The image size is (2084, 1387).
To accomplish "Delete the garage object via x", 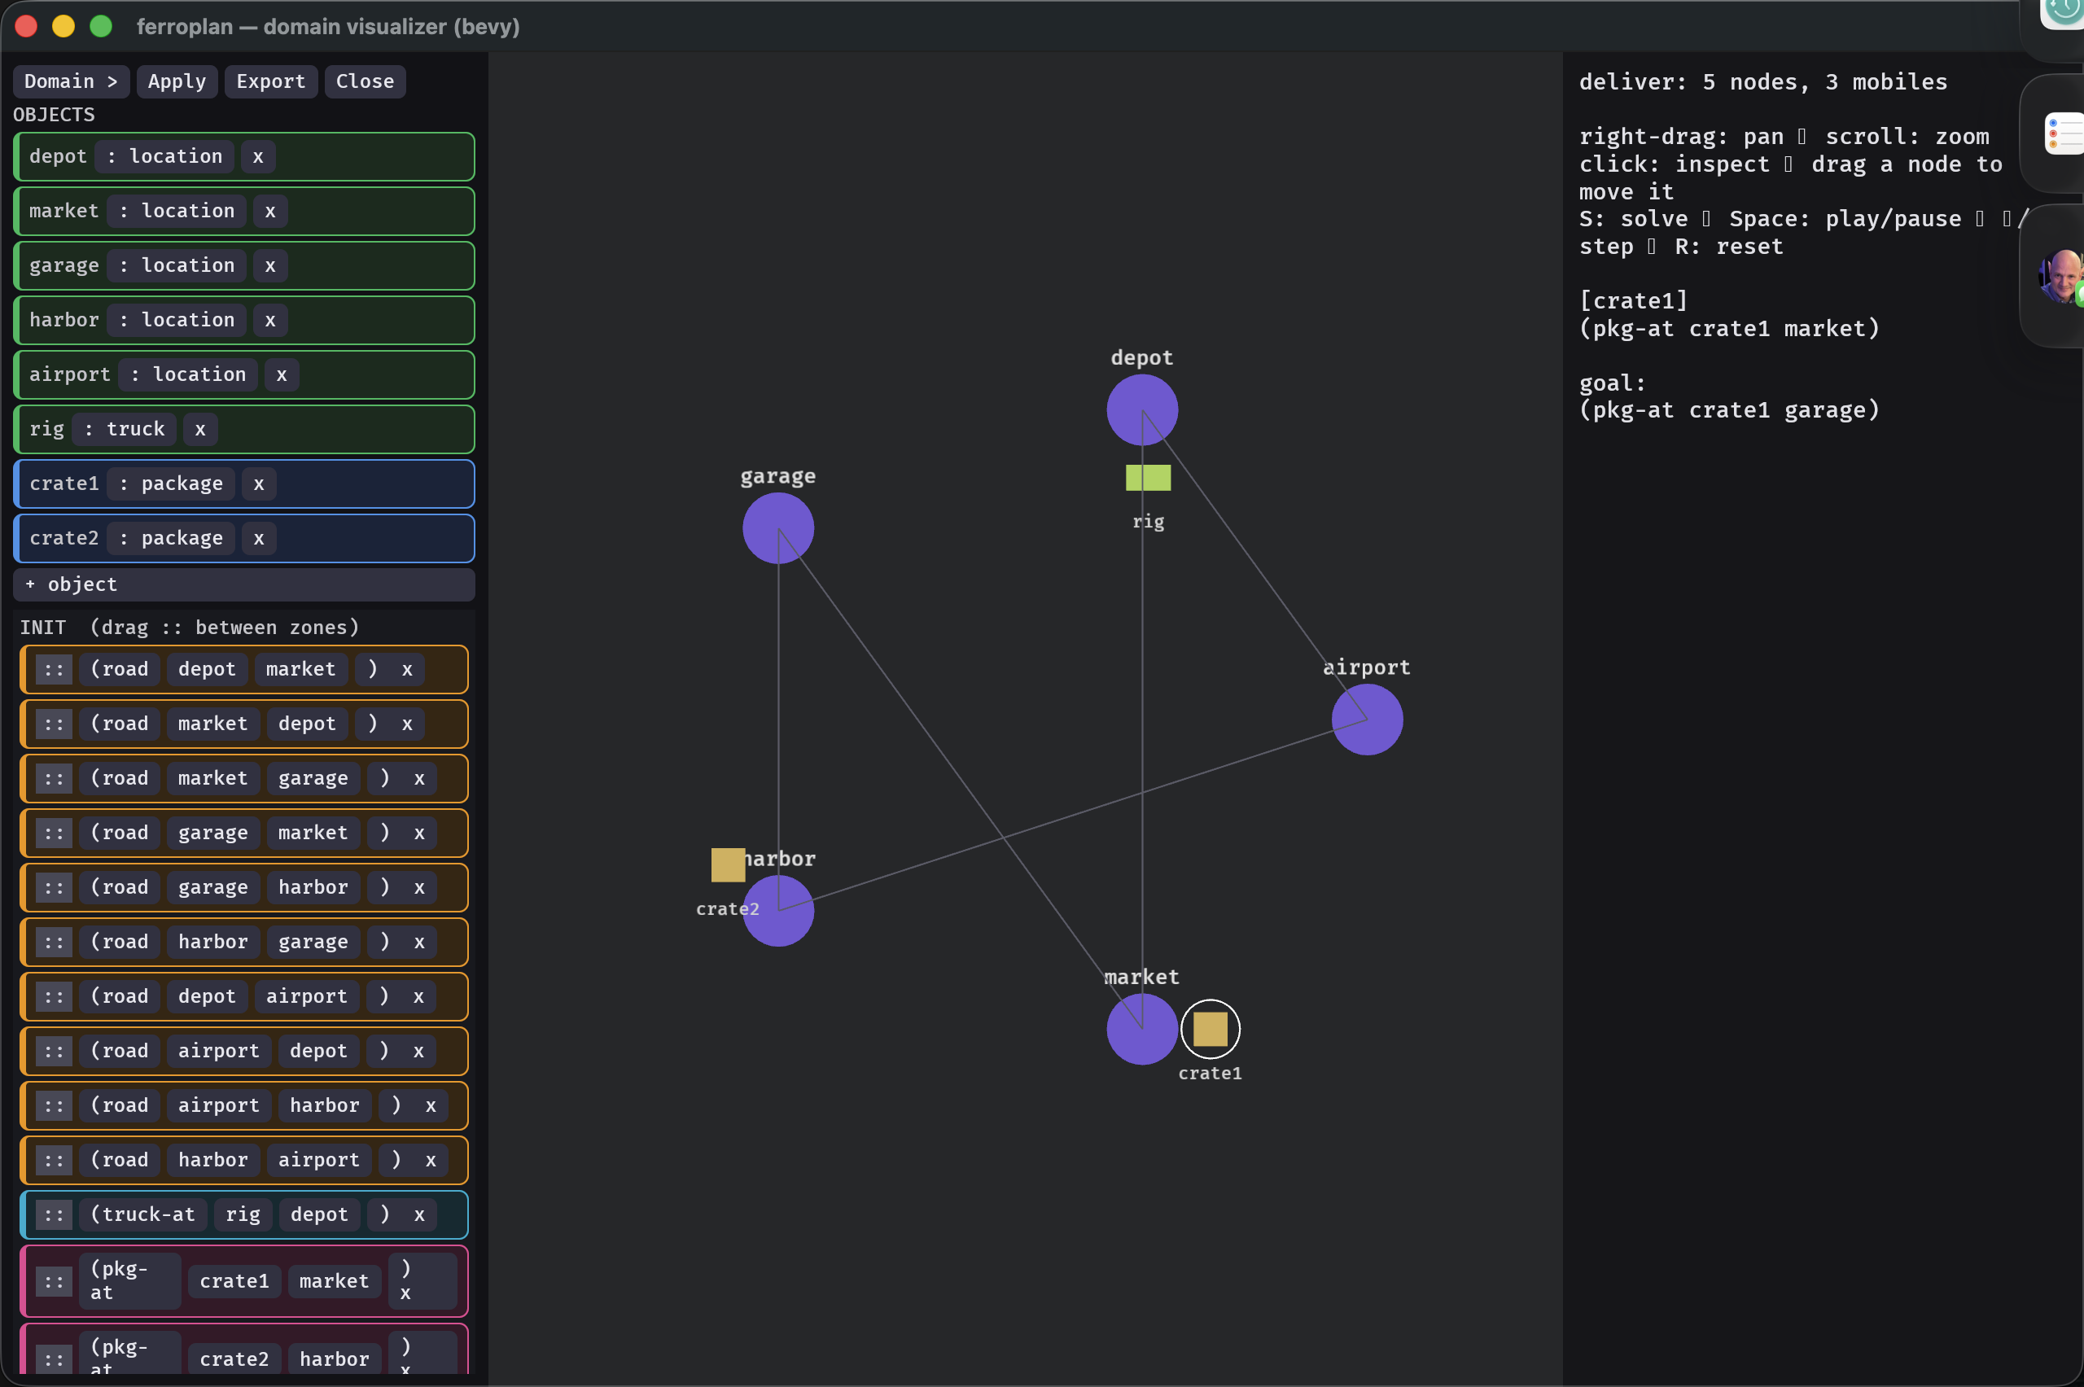I will (x=270, y=265).
